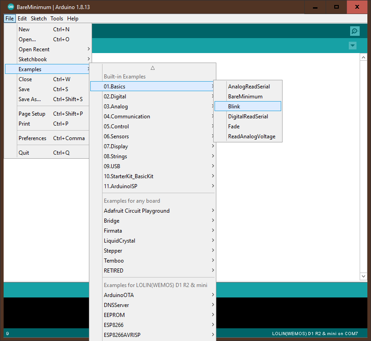This screenshot has width=371, height=341.
Task: Expand ArduinoOTA examples
Action: (x=152, y=295)
